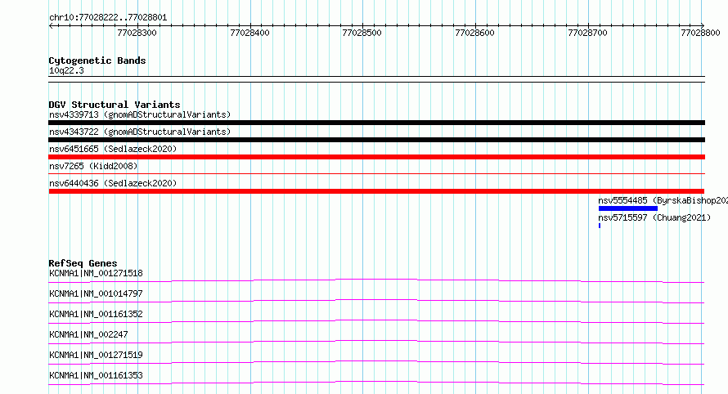The image size is (728, 394).
Task: Open KCNMA1|NM_001271518 transcript label
Action: 96,273
